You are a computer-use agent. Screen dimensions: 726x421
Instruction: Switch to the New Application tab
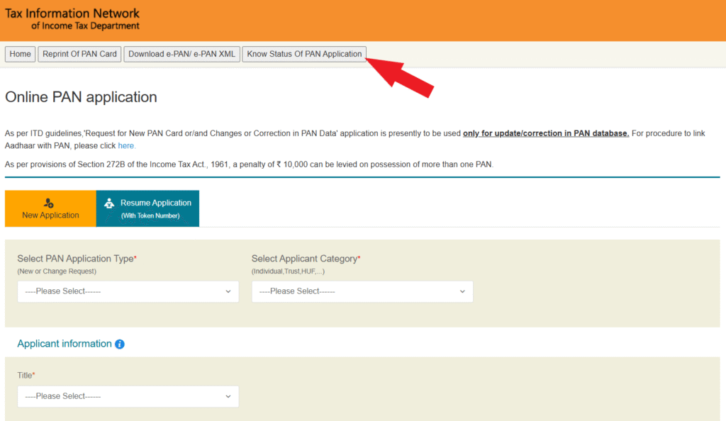point(50,208)
